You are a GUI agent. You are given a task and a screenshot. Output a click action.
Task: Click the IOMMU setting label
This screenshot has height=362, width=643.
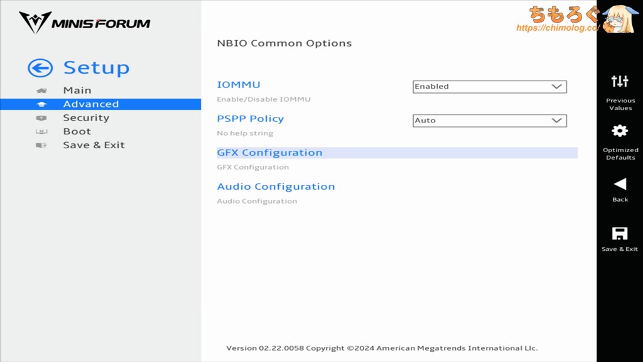(239, 85)
